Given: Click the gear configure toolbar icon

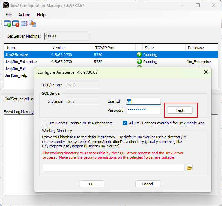Looking at the screenshot, I should point(32,23).
